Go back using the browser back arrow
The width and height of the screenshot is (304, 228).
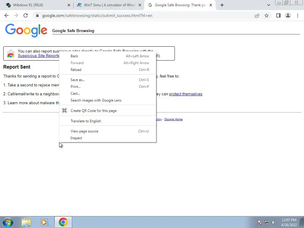click(x=7, y=15)
